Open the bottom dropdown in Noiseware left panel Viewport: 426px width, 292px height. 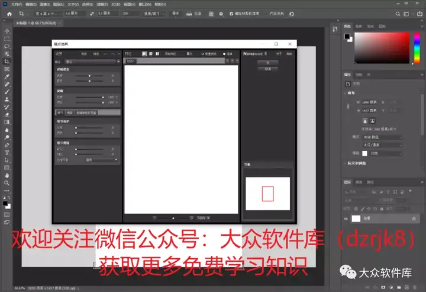(102, 160)
